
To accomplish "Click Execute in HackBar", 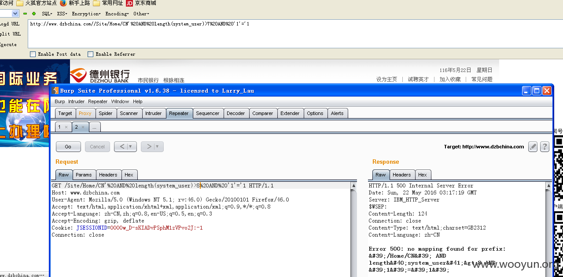I will [x=8, y=44].
